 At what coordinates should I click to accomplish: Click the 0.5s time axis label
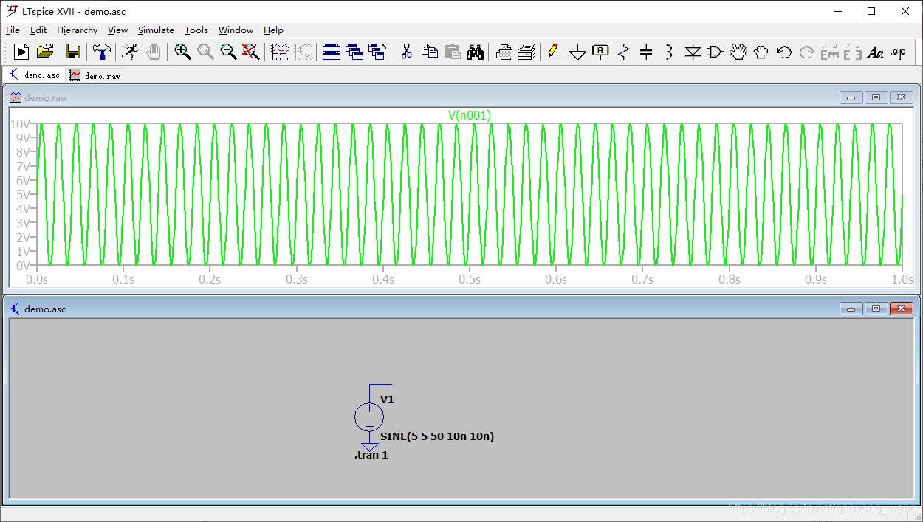click(469, 280)
